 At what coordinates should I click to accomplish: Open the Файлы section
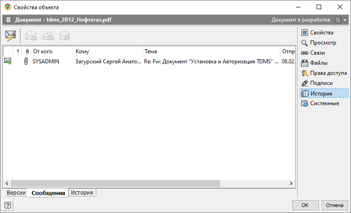pos(318,63)
